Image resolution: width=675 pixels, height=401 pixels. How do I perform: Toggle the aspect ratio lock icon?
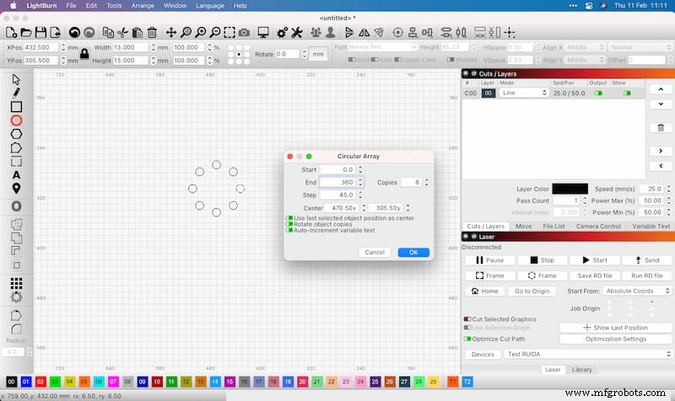[x=84, y=54]
